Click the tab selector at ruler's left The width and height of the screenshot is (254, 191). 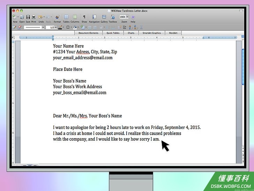13,38
